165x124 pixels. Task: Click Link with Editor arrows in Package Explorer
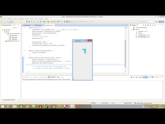coord(16,28)
